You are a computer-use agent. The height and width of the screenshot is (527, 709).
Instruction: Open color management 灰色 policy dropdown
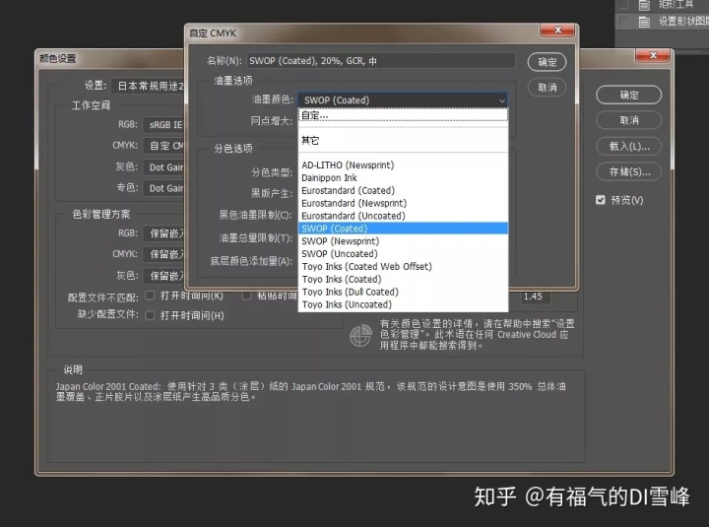163,276
